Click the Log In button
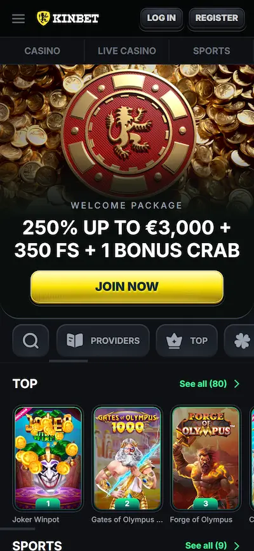The image size is (254, 551). pyautogui.click(x=161, y=18)
